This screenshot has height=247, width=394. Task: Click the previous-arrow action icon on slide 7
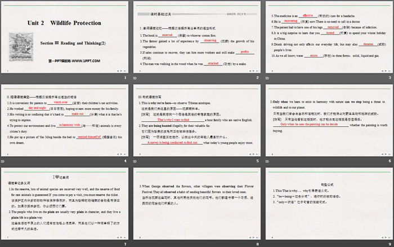pos(118,237)
